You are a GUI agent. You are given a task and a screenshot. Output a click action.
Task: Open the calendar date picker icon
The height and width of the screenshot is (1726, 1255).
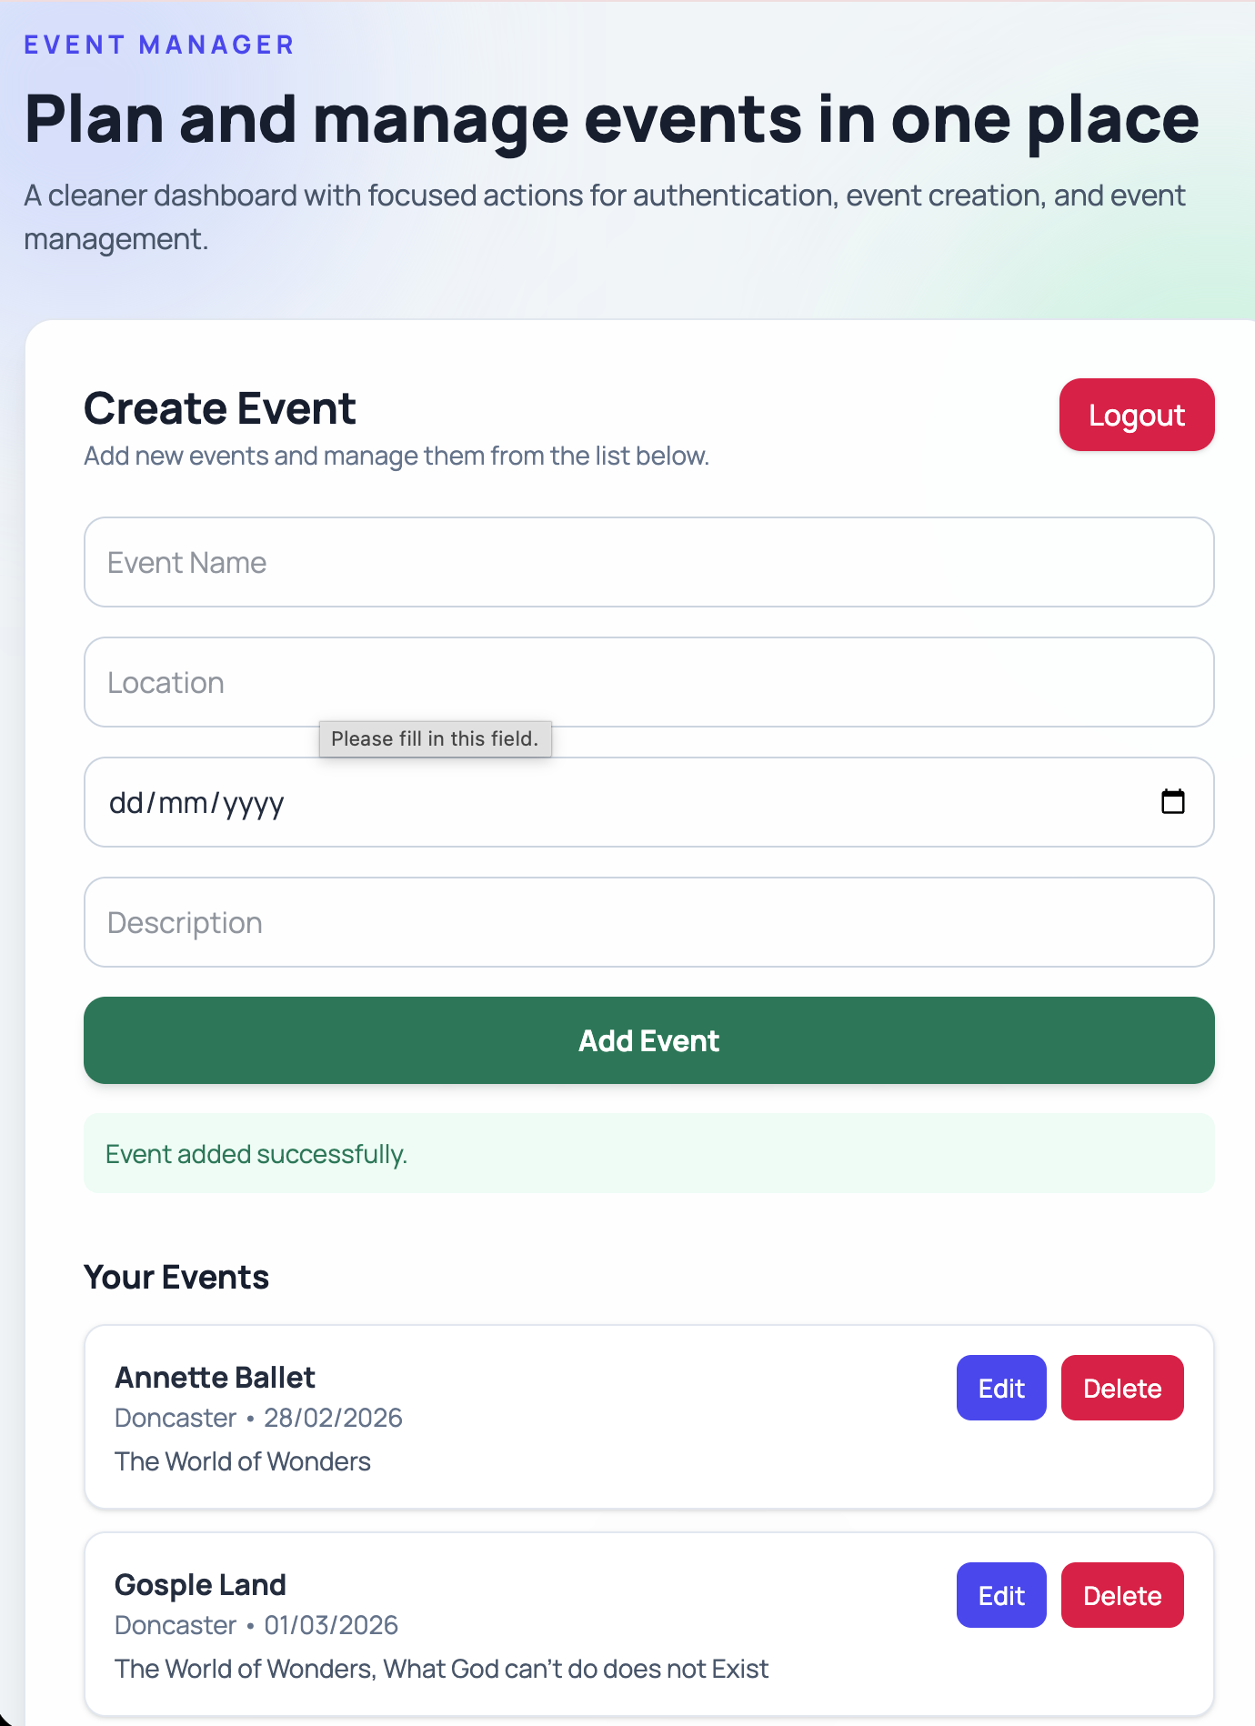click(1173, 802)
